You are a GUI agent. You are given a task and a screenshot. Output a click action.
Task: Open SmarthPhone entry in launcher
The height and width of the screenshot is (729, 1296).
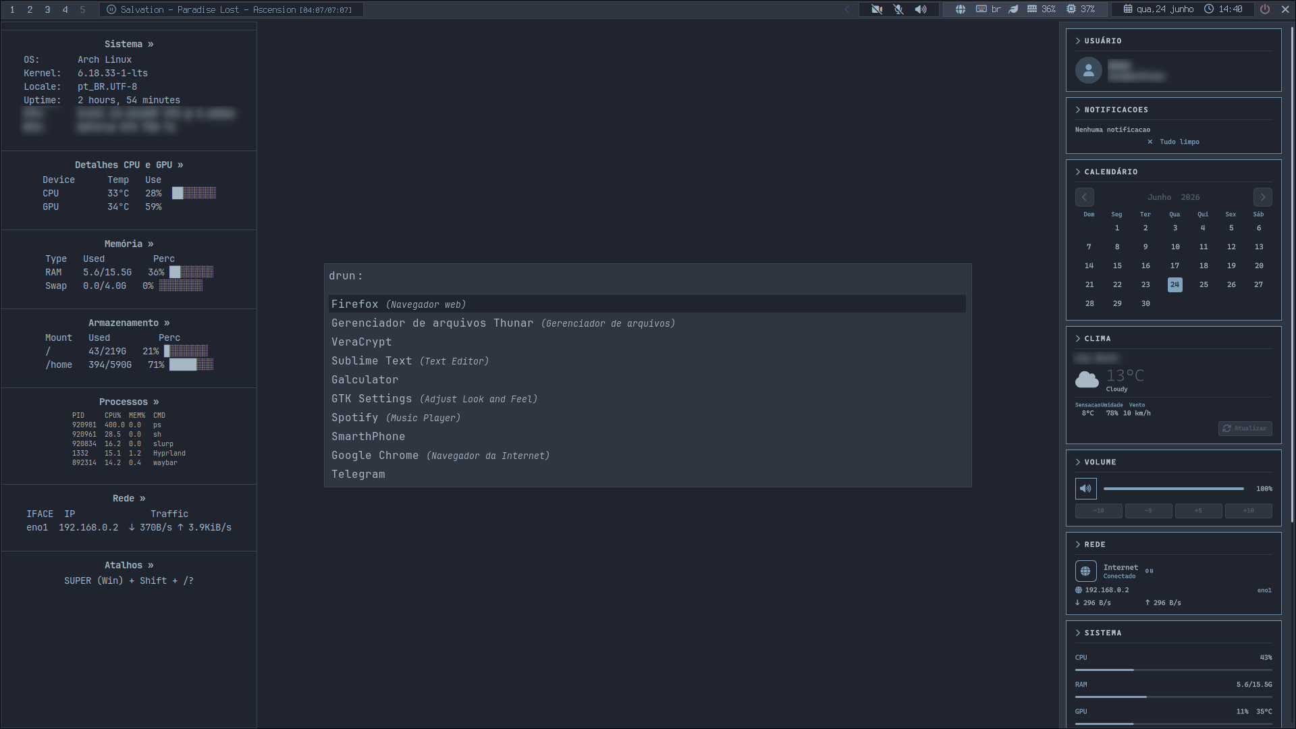(647, 437)
